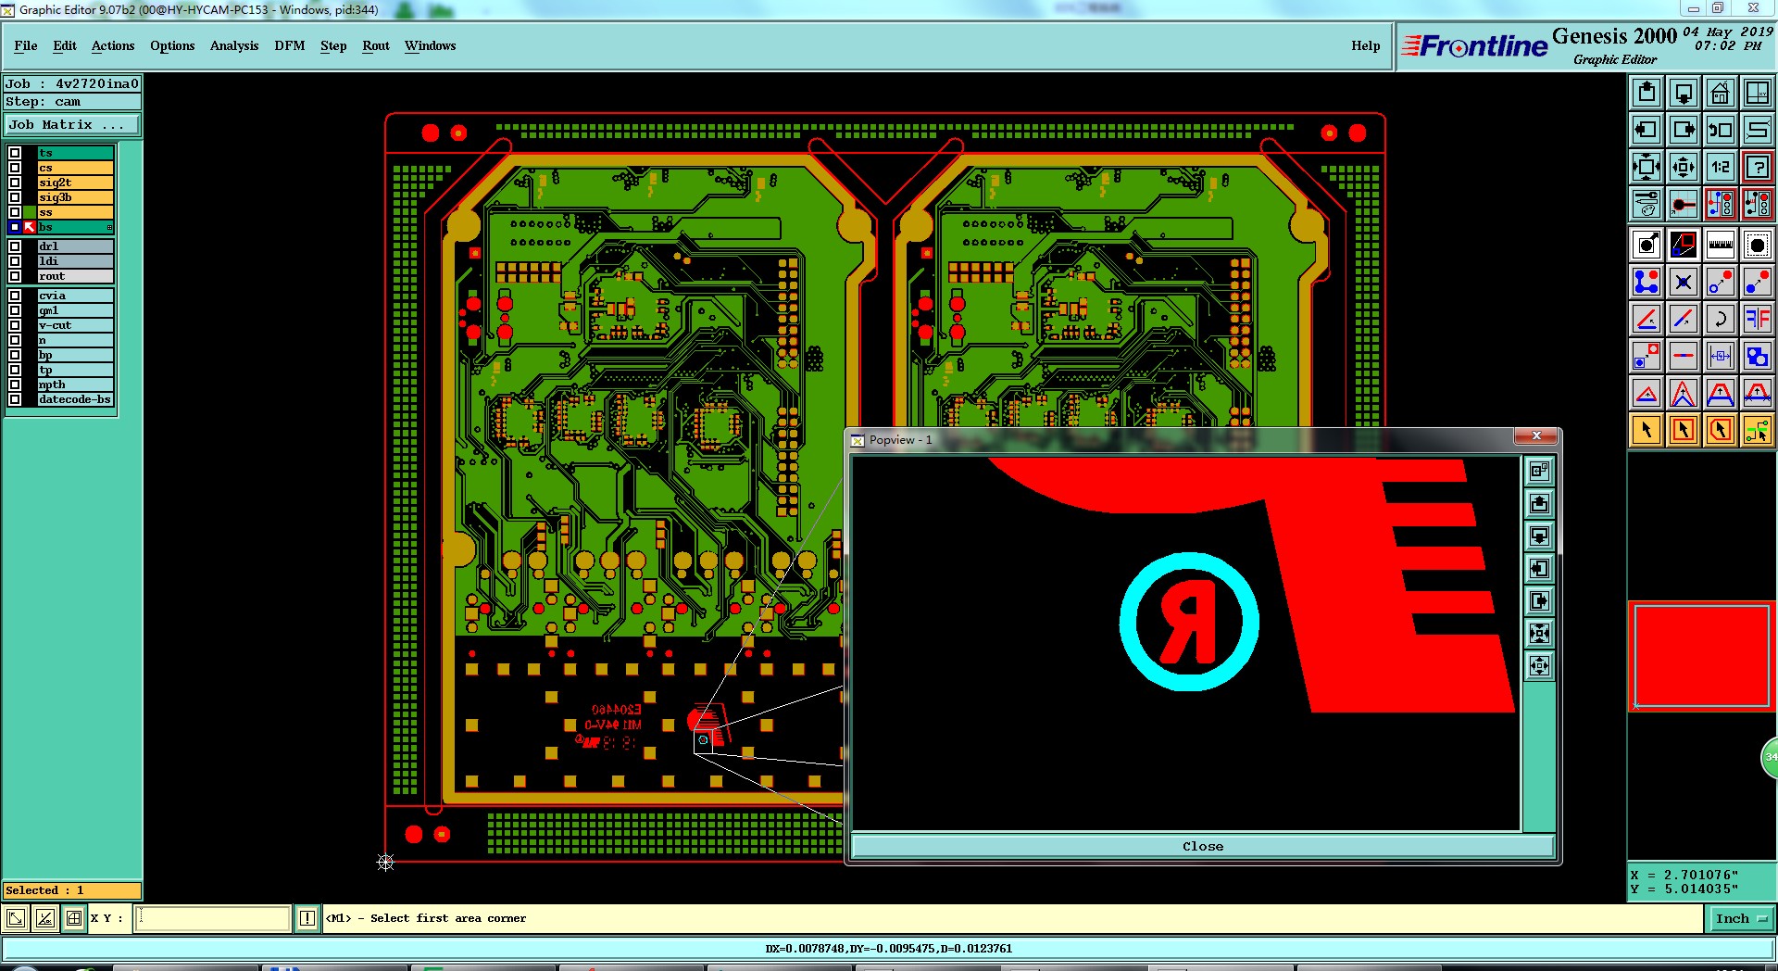Click the red arrow swatch beside layer bs
Image resolution: width=1778 pixels, height=971 pixels.
point(30,227)
